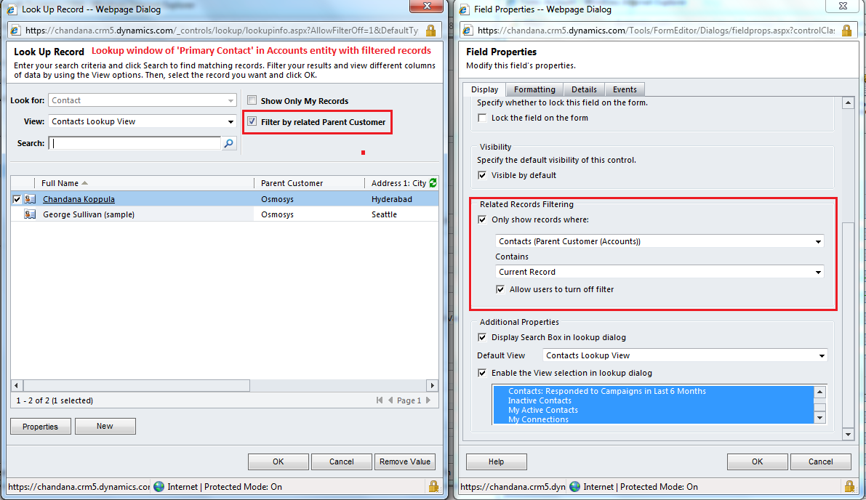The image size is (866, 500).
Task: Click the Remove Value button
Action: (x=404, y=461)
